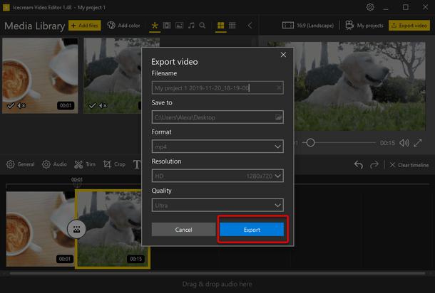Screen dimensions: 435x293
Task: Browse for Save to folder
Action: coord(278,117)
